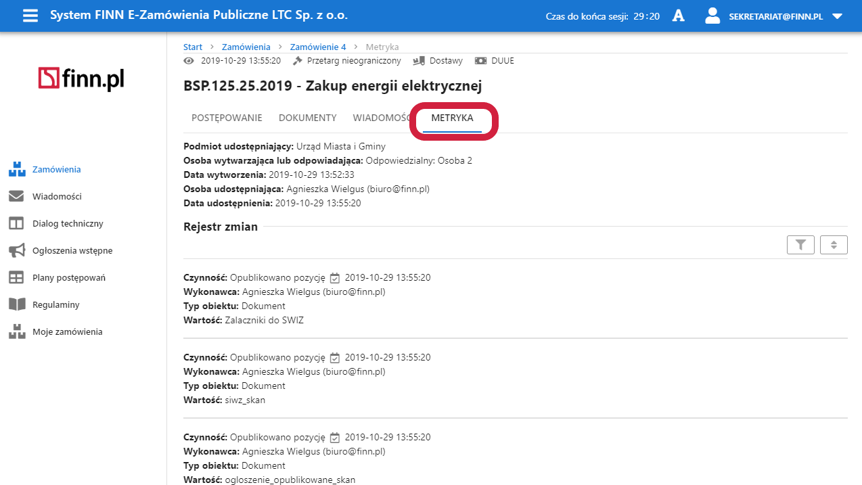
Task: Select the METRYKA tab
Action: point(452,118)
